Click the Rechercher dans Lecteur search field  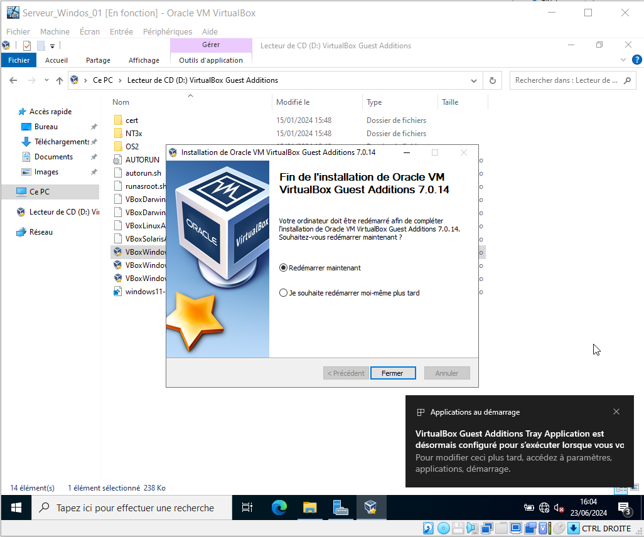(565, 80)
